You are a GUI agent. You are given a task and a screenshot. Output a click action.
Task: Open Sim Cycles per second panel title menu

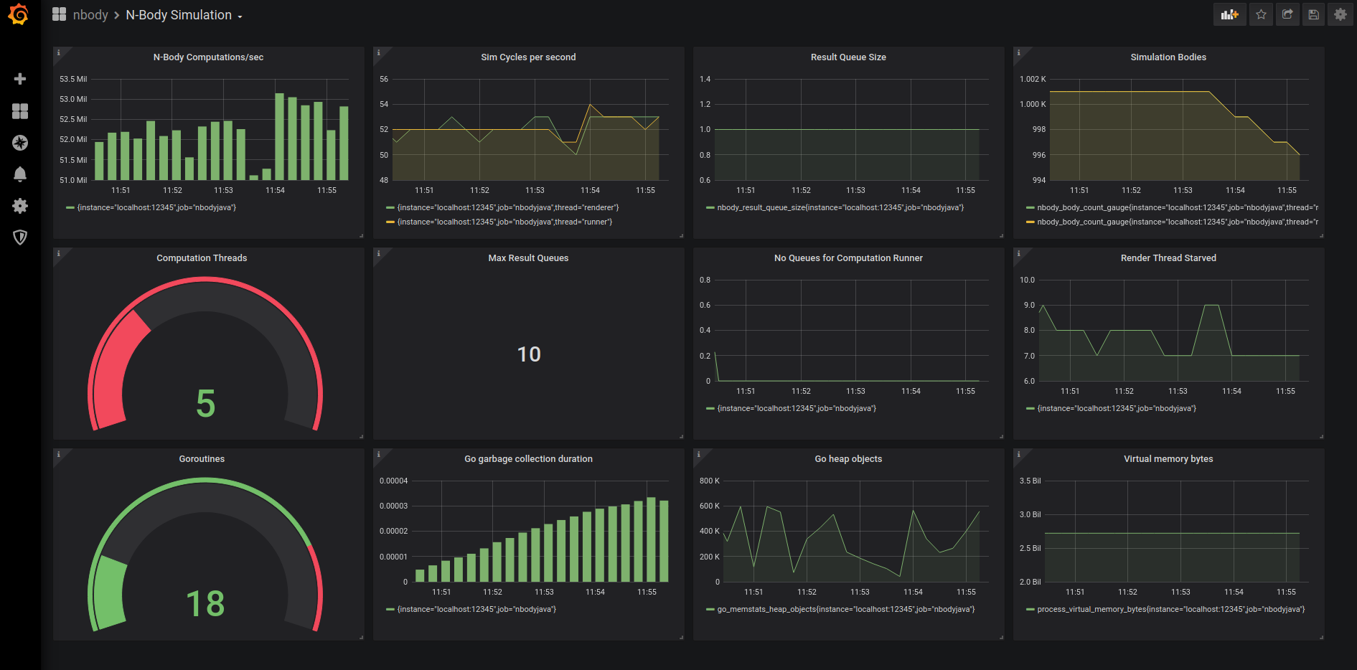528,57
